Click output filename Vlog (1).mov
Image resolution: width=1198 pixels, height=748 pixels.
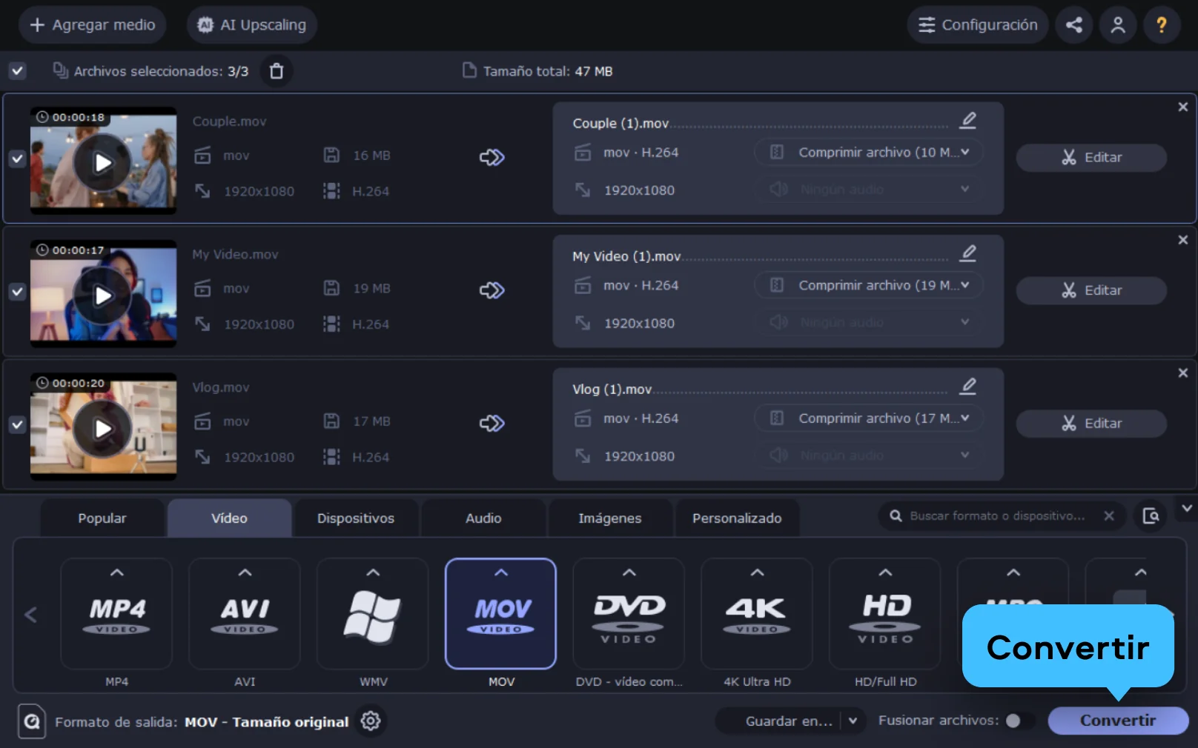612,389
